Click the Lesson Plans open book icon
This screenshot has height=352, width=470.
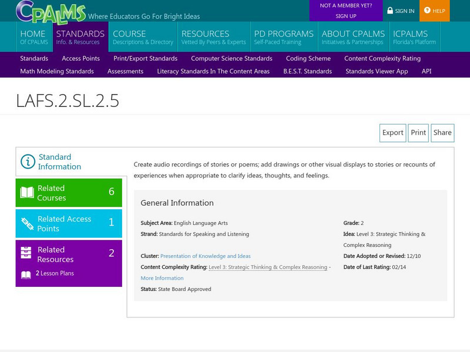[26, 274]
